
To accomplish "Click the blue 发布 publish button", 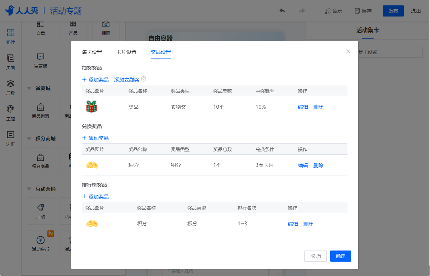I will tap(393, 11).
